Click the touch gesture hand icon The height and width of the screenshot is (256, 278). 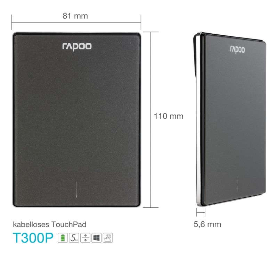108,238
